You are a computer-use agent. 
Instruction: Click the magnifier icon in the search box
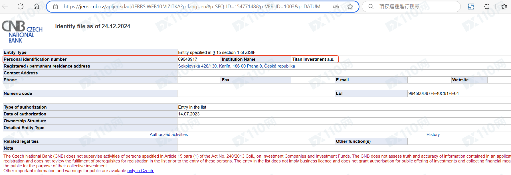pos(371,7)
